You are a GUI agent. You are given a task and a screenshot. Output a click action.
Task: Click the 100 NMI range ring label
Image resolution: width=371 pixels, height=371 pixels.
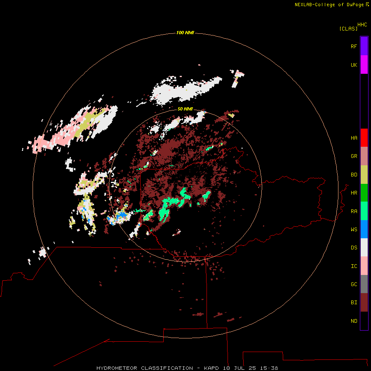click(185, 33)
